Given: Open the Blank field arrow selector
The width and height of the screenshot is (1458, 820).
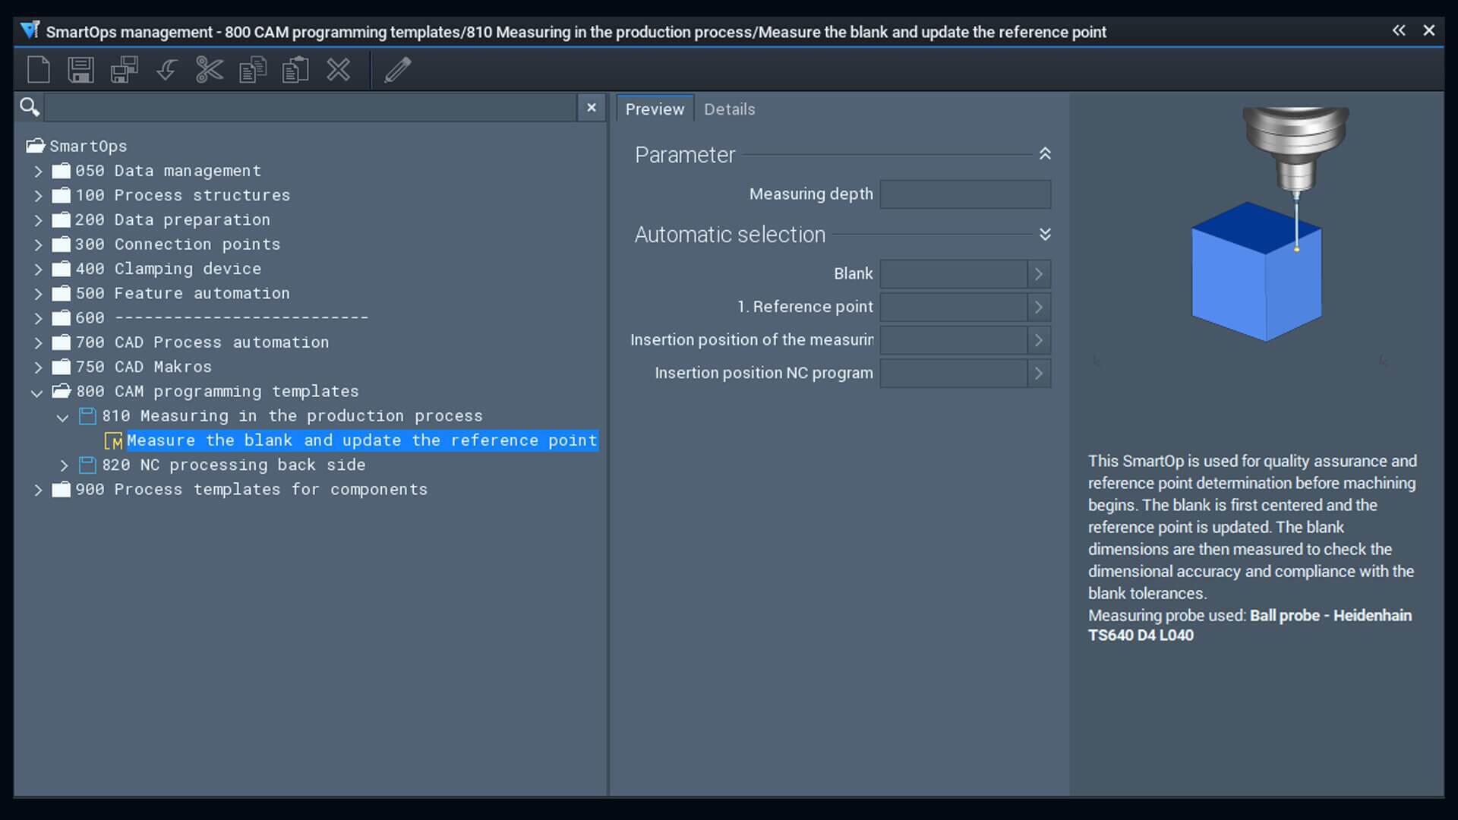Looking at the screenshot, I should tap(1039, 274).
